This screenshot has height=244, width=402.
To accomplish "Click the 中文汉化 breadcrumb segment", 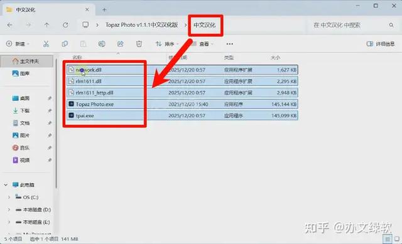I will [x=205, y=25].
